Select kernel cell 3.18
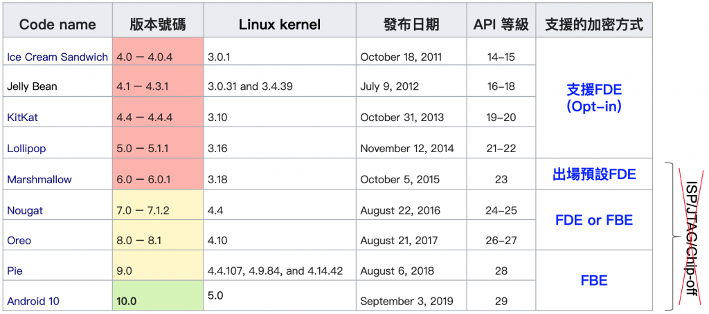Image resolution: width=709 pixels, height=314 pixels. pos(280,174)
